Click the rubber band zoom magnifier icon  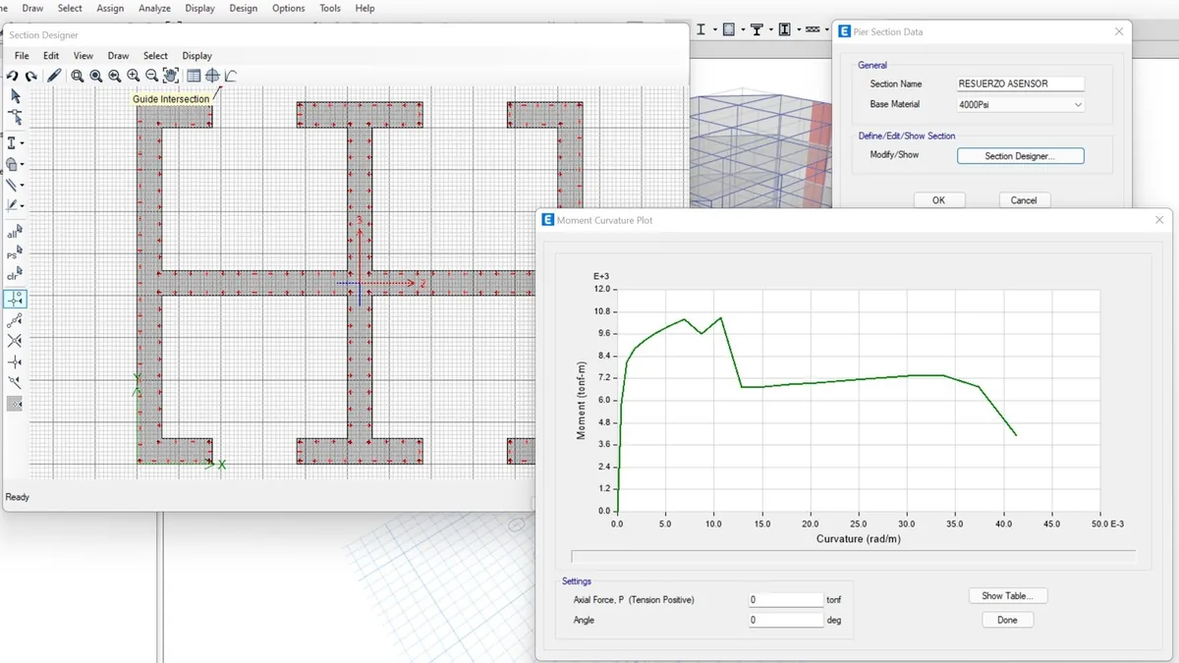(77, 76)
